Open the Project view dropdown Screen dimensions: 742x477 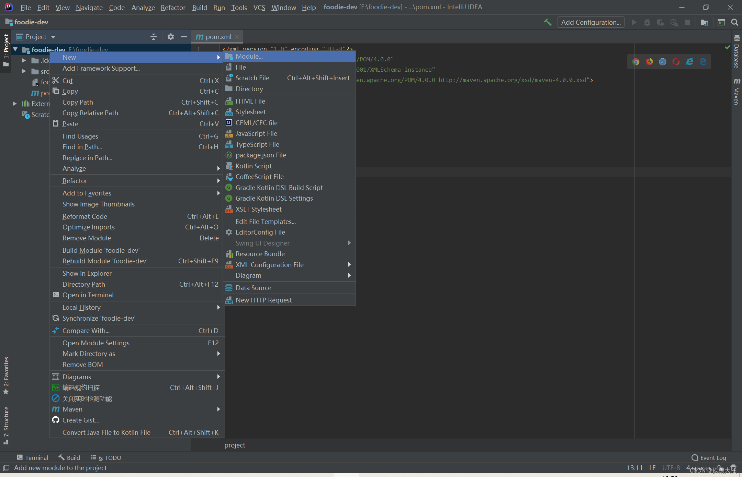click(x=53, y=37)
